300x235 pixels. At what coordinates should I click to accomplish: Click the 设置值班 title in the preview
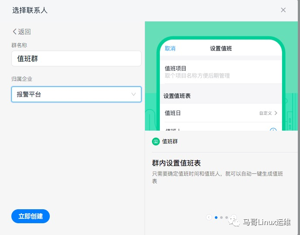221,48
